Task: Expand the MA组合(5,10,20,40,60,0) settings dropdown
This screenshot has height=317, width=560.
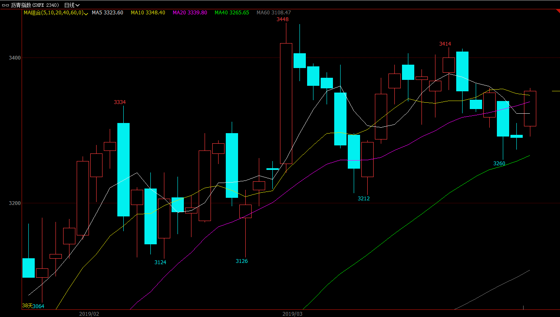Action: click(x=86, y=14)
